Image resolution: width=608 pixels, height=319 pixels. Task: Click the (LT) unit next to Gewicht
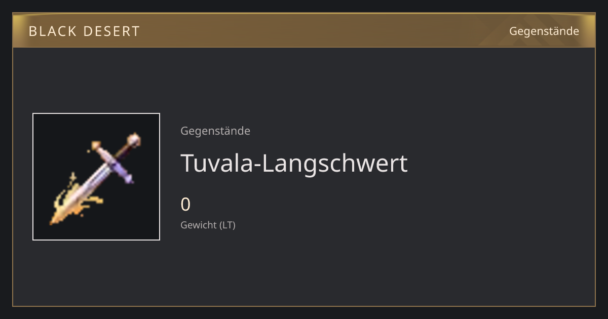tap(227, 225)
